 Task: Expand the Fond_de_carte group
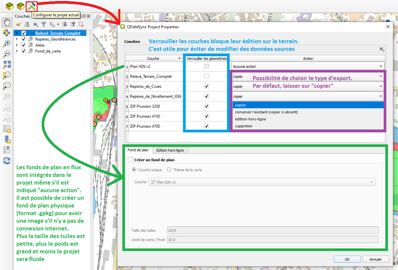pos(17,51)
